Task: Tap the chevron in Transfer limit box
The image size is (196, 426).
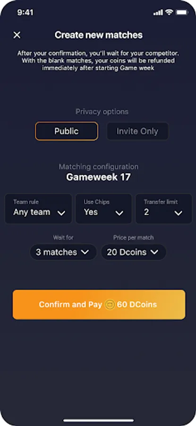Action: click(179, 213)
